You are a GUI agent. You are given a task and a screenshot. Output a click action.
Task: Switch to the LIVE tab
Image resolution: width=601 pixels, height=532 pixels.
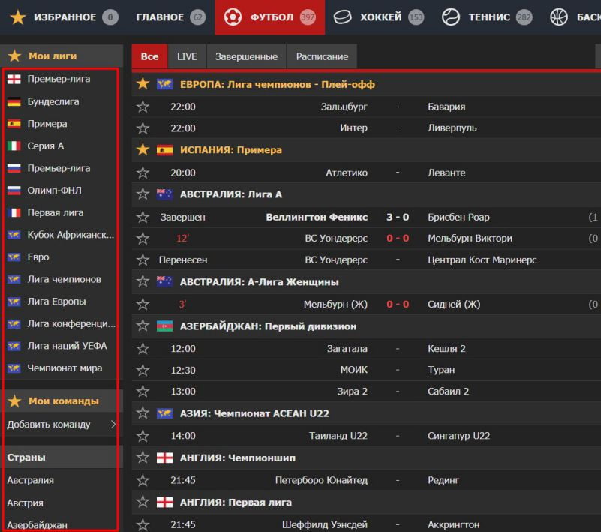click(x=187, y=56)
